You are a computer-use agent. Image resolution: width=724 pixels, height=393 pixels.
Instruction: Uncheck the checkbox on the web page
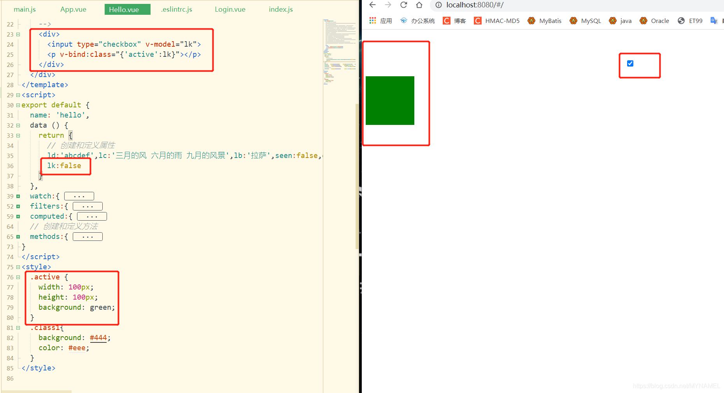[x=630, y=63]
